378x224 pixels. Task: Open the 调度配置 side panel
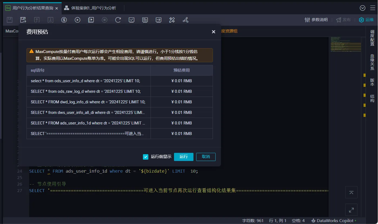[372, 38]
